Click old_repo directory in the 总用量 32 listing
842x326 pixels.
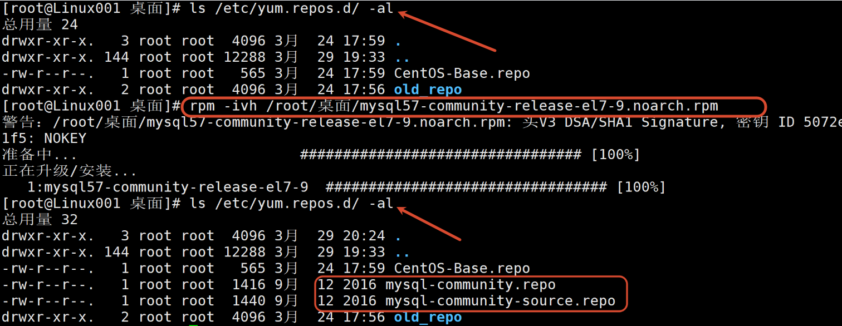click(428, 318)
